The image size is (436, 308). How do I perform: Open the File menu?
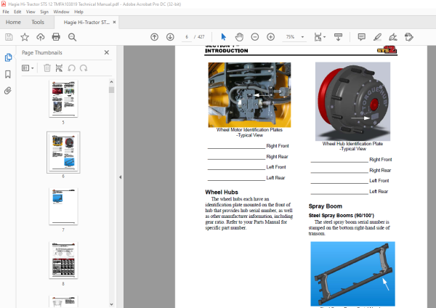pos(6,12)
